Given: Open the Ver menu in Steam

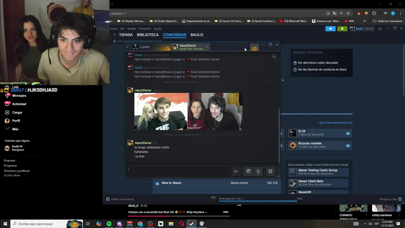Looking at the screenshot, I should coord(122,28).
